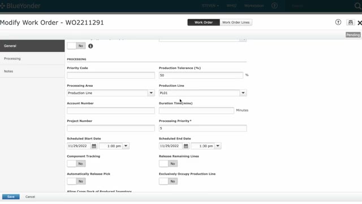
Task: Click the WH02 warehouse link in header
Action: coord(231,6)
